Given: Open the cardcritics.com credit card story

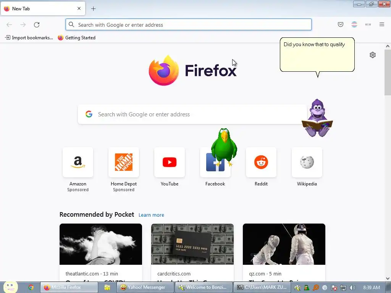Looking at the screenshot, I should (x=192, y=244).
